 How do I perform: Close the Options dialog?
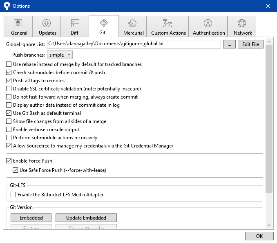268,6
